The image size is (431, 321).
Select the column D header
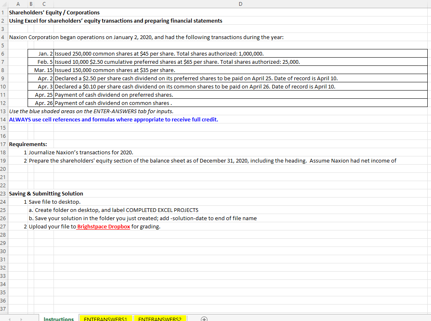point(240,4)
